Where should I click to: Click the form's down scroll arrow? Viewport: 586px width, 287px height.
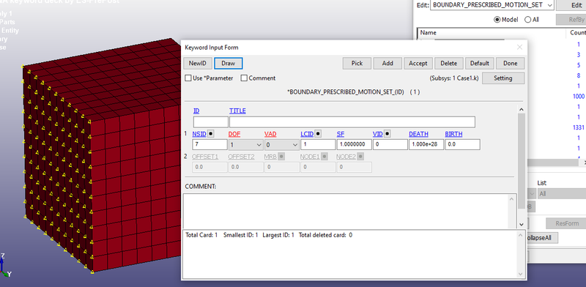(x=522, y=224)
